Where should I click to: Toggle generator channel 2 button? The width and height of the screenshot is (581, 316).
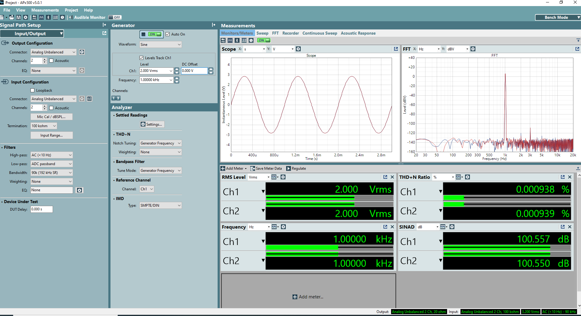click(118, 98)
